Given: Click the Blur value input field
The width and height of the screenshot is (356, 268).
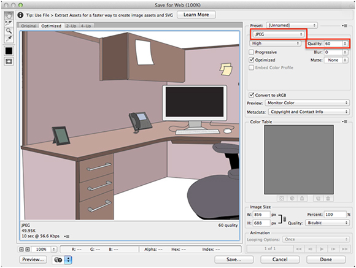Looking at the screenshot, I should (333, 52).
